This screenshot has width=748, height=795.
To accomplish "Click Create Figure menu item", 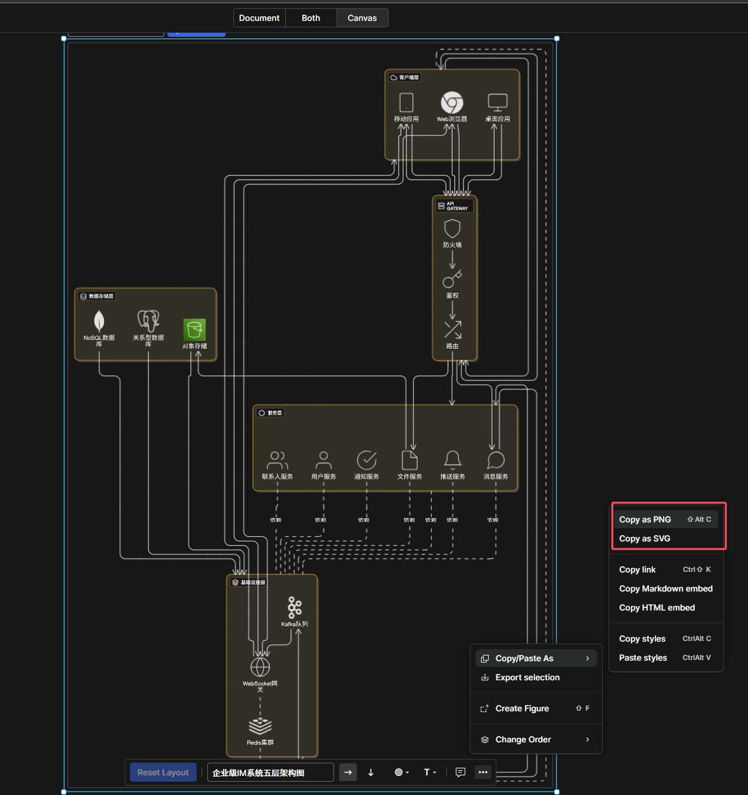I will point(536,708).
